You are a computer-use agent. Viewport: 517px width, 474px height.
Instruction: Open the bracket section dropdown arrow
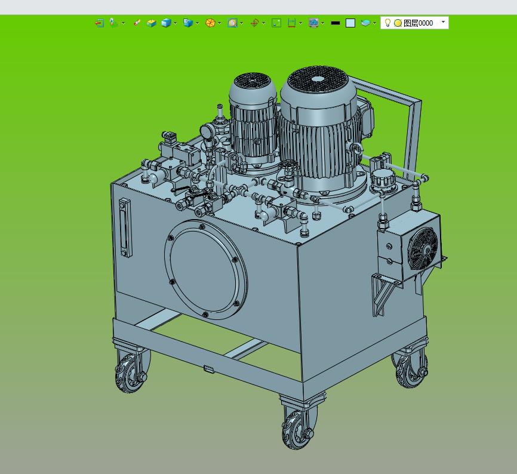click(301, 23)
